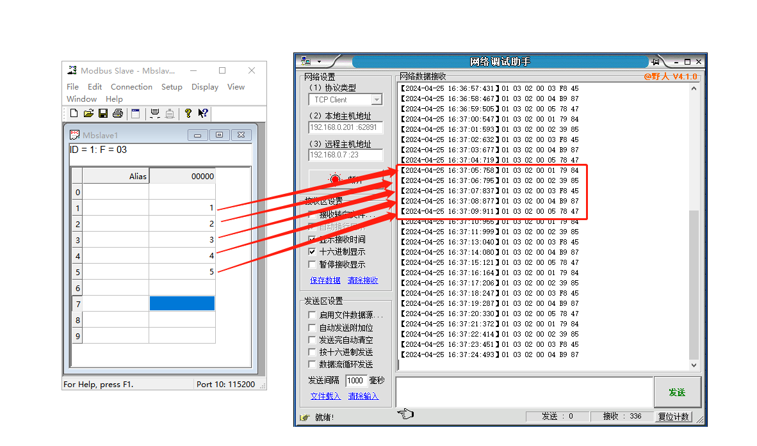Click the 00000 column header in Mbslave1
This screenshot has width=757, height=446.
(x=182, y=176)
